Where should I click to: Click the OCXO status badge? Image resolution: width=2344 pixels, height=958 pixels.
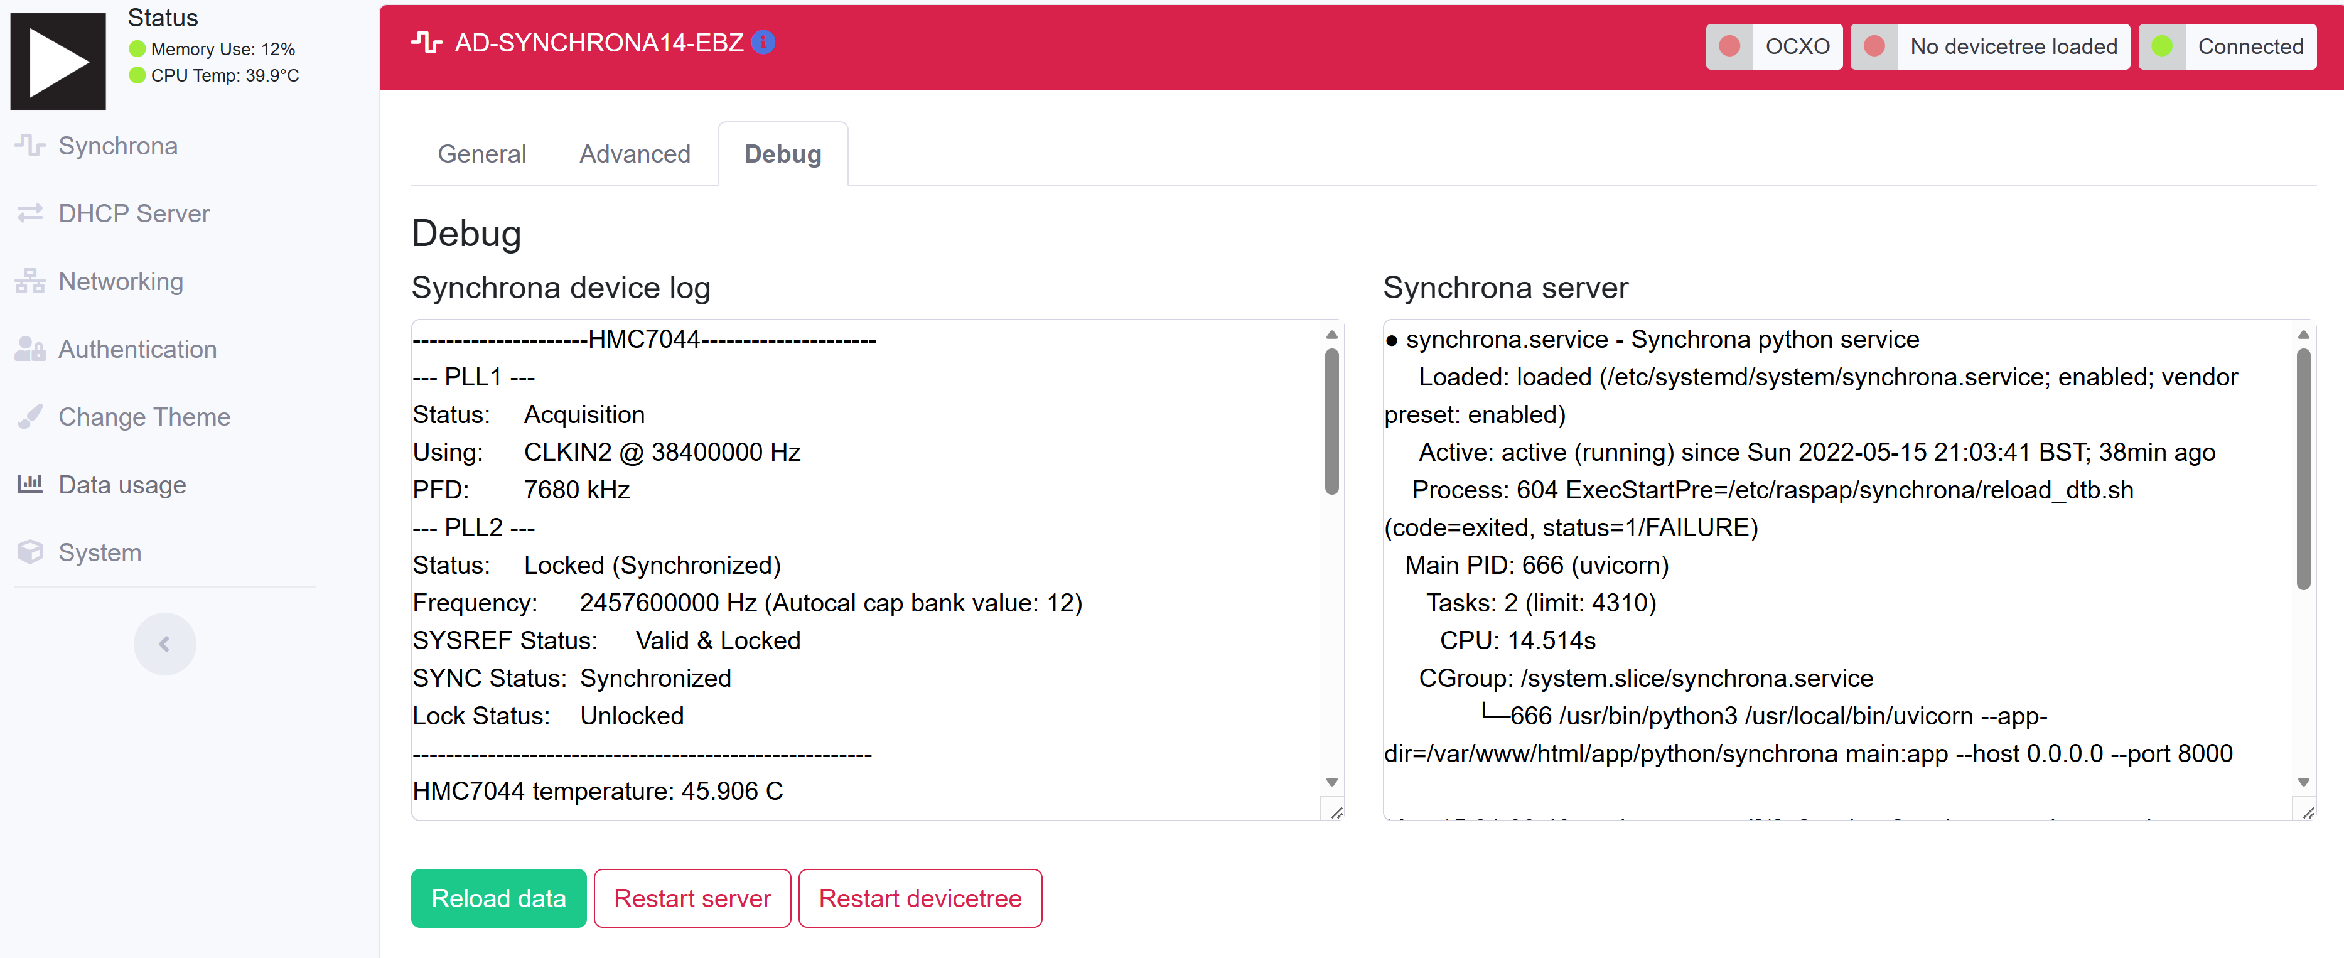(x=1773, y=46)
